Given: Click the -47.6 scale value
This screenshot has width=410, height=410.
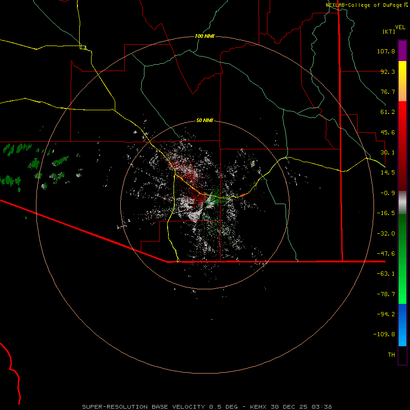Looking at the screenshot, I should [x=386, y=254].
